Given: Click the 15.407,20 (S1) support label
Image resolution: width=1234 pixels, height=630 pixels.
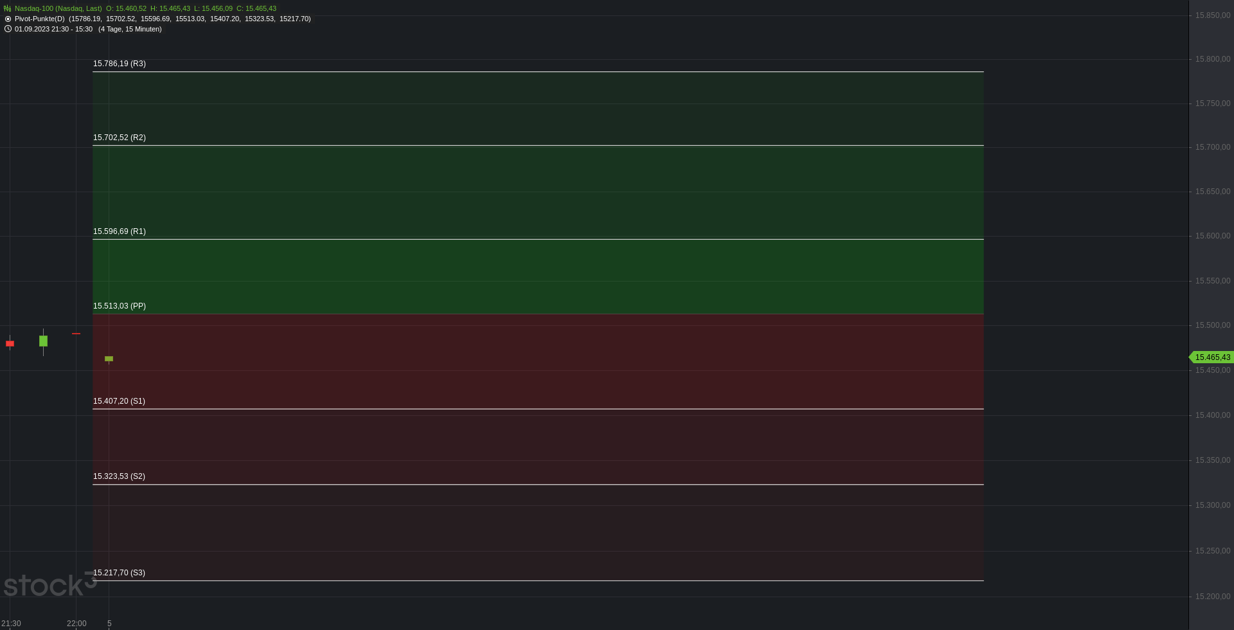Looking at the screenshot, I should 119,401.
